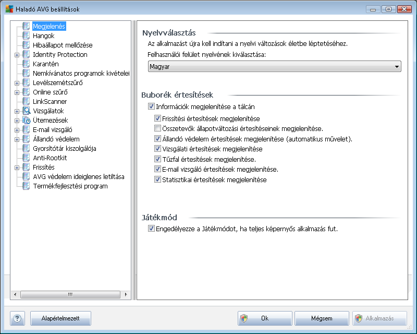
Task: Select Megjelenés in the settings tree
Action: click(49, 26)
